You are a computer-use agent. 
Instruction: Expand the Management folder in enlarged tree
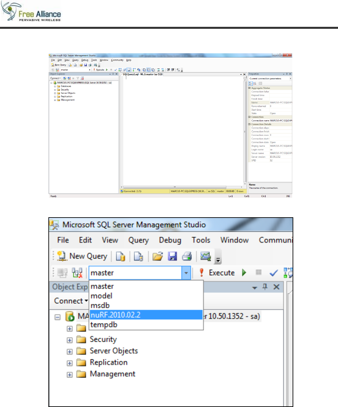click(70, 375)
